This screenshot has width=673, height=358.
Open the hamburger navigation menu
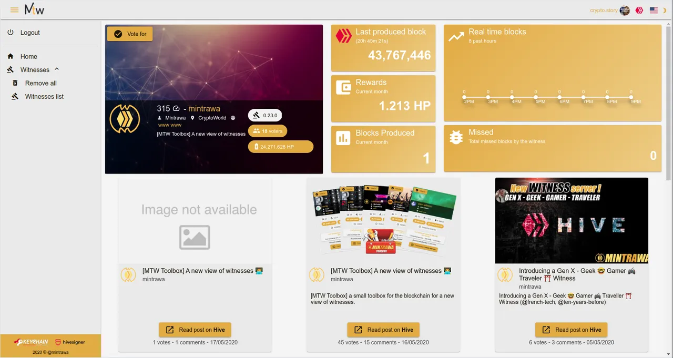click(15, 10)
